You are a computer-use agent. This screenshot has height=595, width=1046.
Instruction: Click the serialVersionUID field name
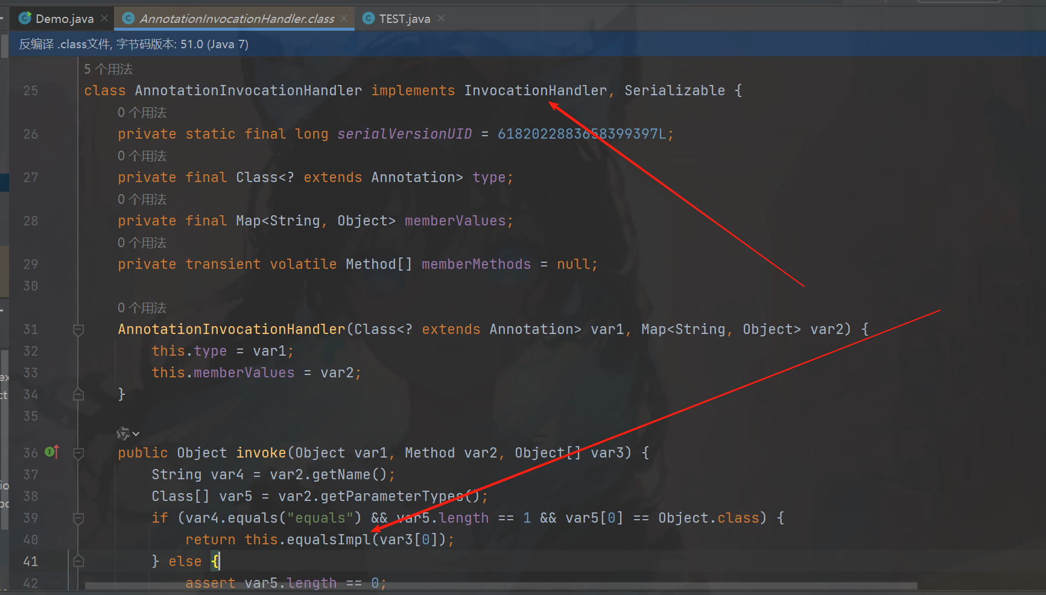[405, 134]
